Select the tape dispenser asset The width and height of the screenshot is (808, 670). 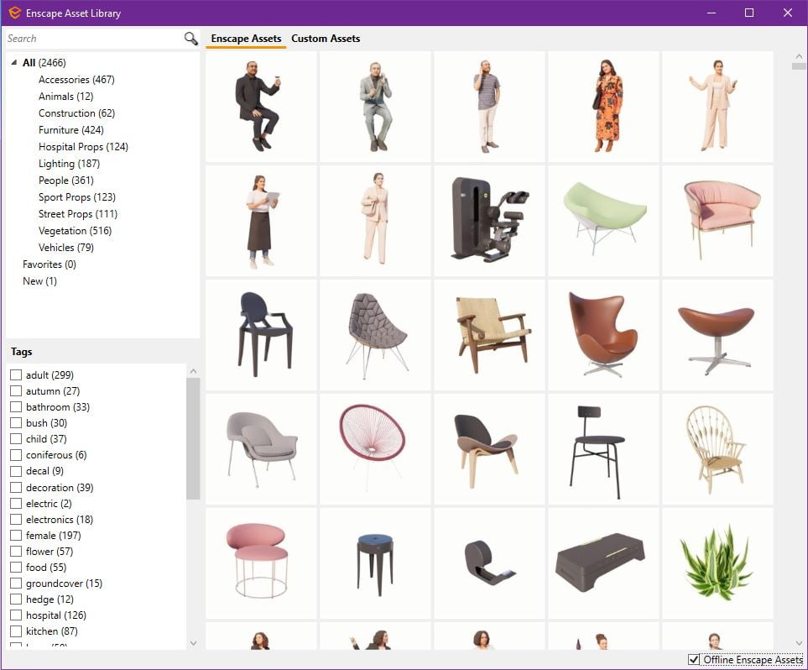(x=489, y=563)
